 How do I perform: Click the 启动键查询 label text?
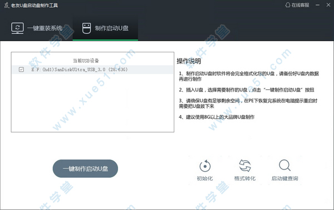pyautogui.click(x=284, y=178)
